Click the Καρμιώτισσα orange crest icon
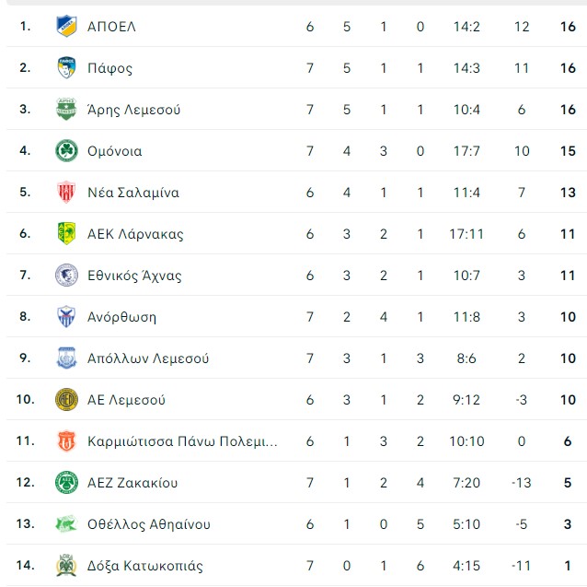587x587 pixels. (66, 441)
